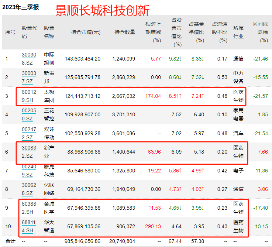
Task: Select stock name 雅克科技
Action: point(49,171)
